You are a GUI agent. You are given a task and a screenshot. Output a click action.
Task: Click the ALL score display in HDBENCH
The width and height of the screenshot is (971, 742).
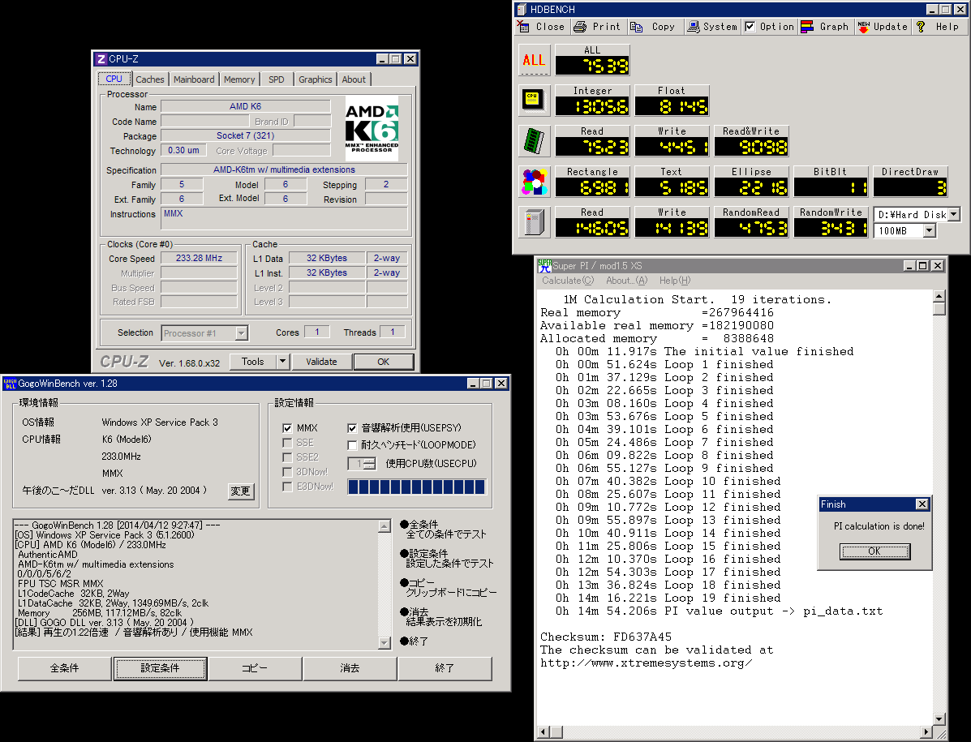(593, 65)
